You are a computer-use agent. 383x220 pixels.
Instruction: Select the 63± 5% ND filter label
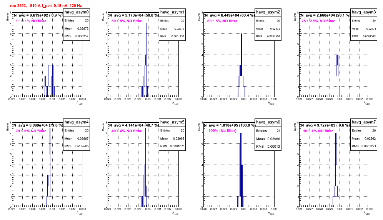(x=222, y=21)
